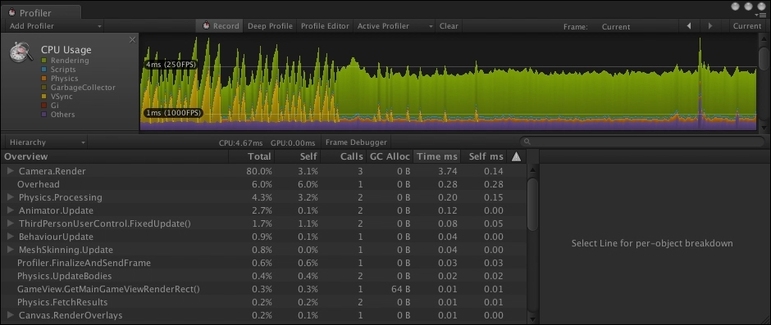This screenshot has width=771, height=325.
Task: Open the Add Profiler dropdown
Action: (55, 26)
